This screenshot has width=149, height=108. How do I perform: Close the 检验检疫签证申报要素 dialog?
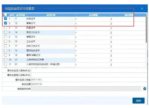pos(142,9)
